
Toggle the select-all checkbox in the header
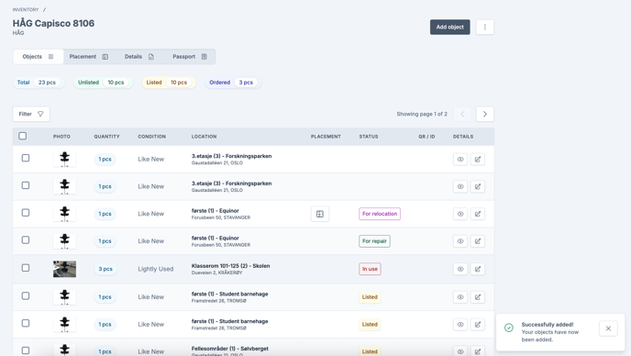tap(23, 136)
